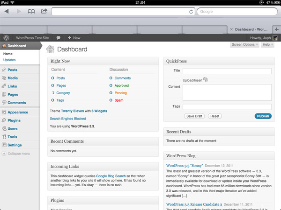
Task: Focus the QuickPress Content text area
Action: tap(227, 92)
